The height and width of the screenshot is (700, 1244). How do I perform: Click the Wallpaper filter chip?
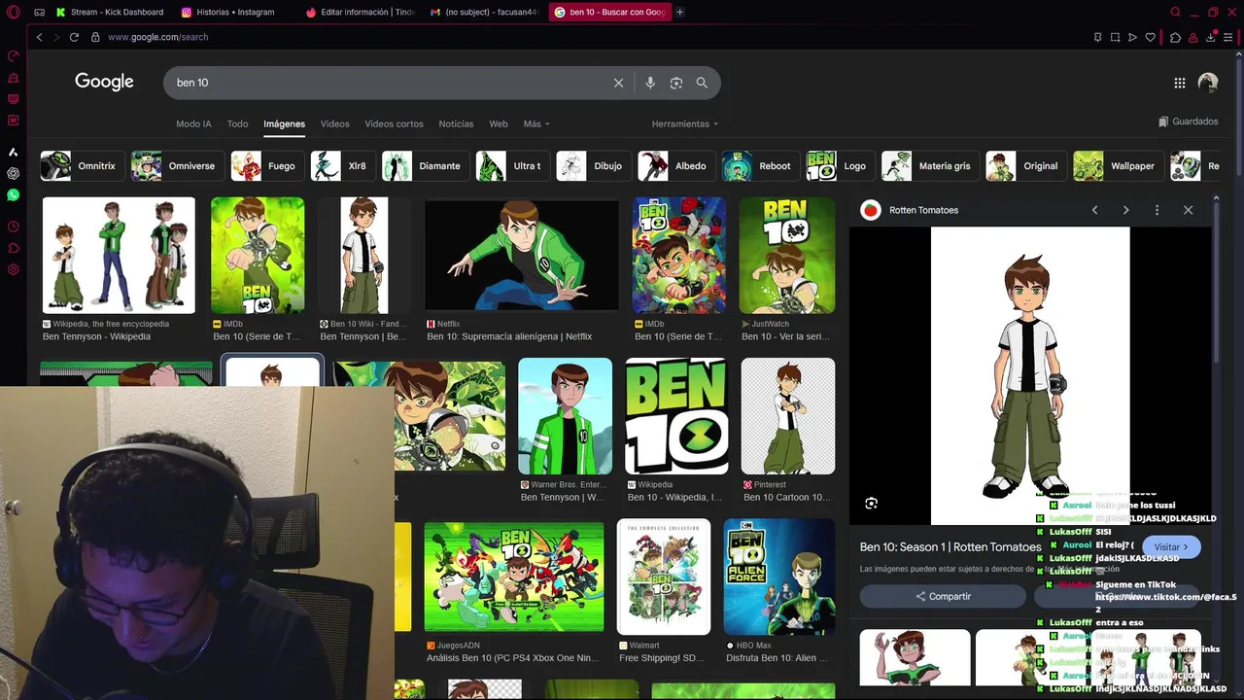tap(1118, 166)
